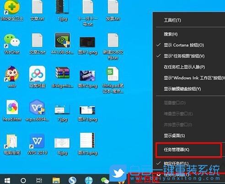Select the 图片1.png image file
This screenshot has height=184, width=225.
(x=87, y=45)
